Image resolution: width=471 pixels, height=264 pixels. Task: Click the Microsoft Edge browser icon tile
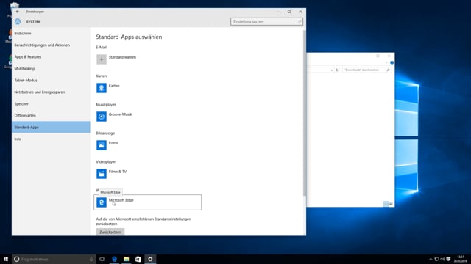[102, 202]
